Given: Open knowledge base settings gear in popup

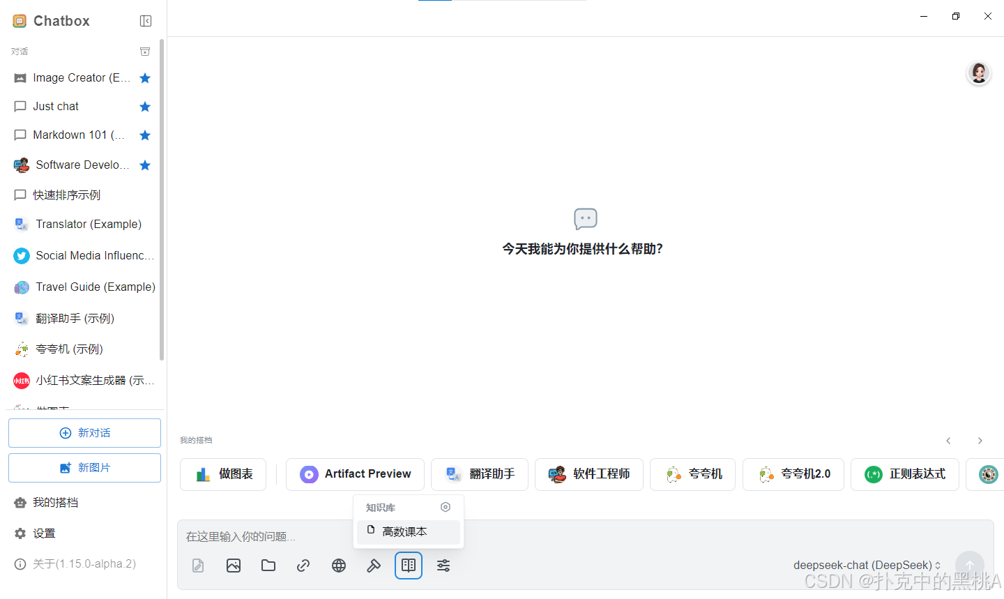Looking at the screenshot, I should (x=446, y=507).
